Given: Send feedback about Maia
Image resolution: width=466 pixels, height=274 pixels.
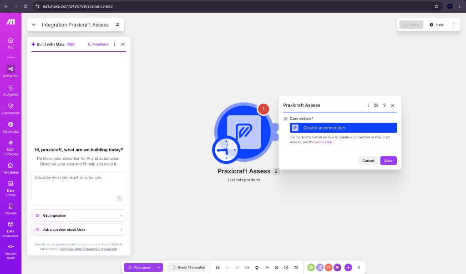Looking at the screenshot, I should tap(98, 44).
